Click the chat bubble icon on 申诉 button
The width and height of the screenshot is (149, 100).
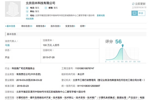coord(135,13)
